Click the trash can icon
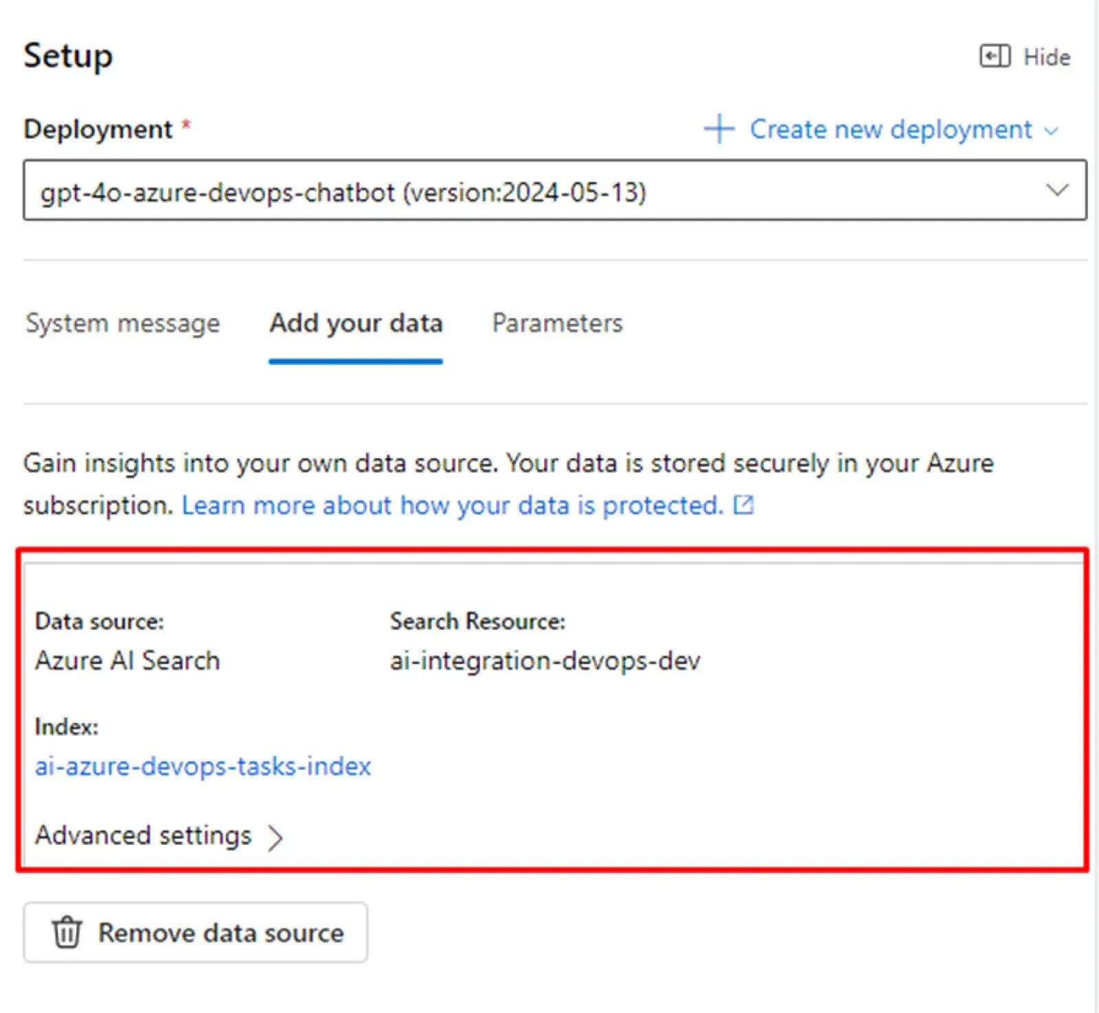 [67, 932]
